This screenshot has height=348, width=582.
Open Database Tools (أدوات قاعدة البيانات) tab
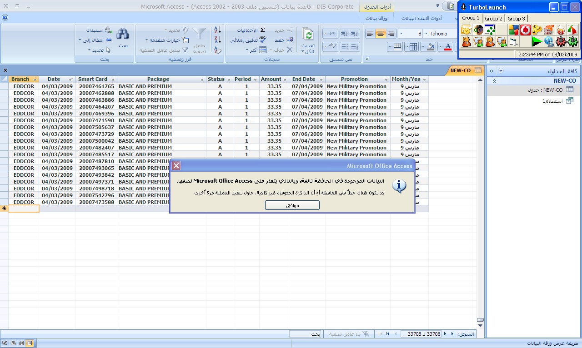tap(421, 18)
